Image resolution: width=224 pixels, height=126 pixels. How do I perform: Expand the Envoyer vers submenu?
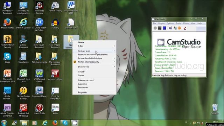[x=94, y=67]
